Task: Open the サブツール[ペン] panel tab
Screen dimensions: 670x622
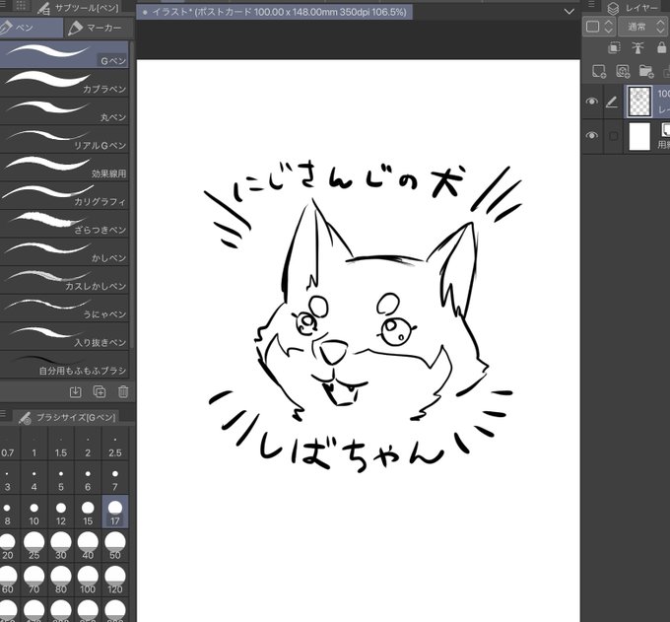Action: click(78, 7)
